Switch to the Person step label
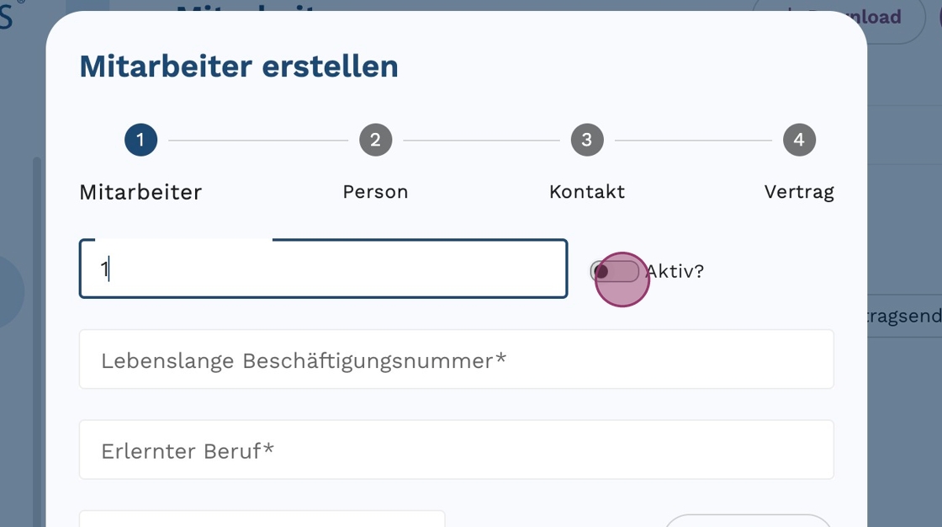Screen dimensions: 942x527 coord(375,192)
